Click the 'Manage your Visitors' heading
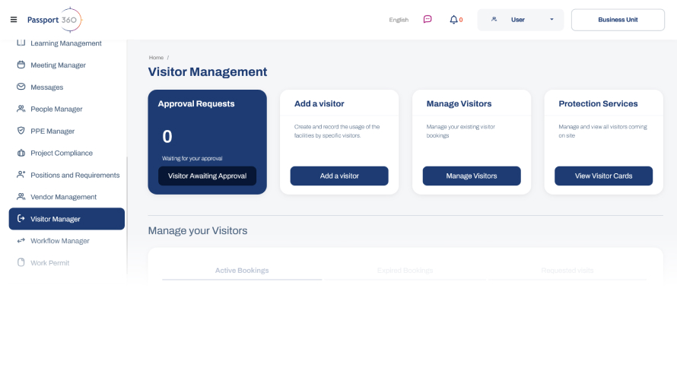The image size is (677, 380). [198, 231]
